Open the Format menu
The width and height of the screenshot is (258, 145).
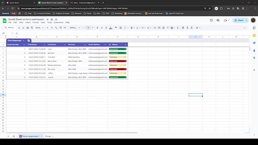click(x=35, y=23)
